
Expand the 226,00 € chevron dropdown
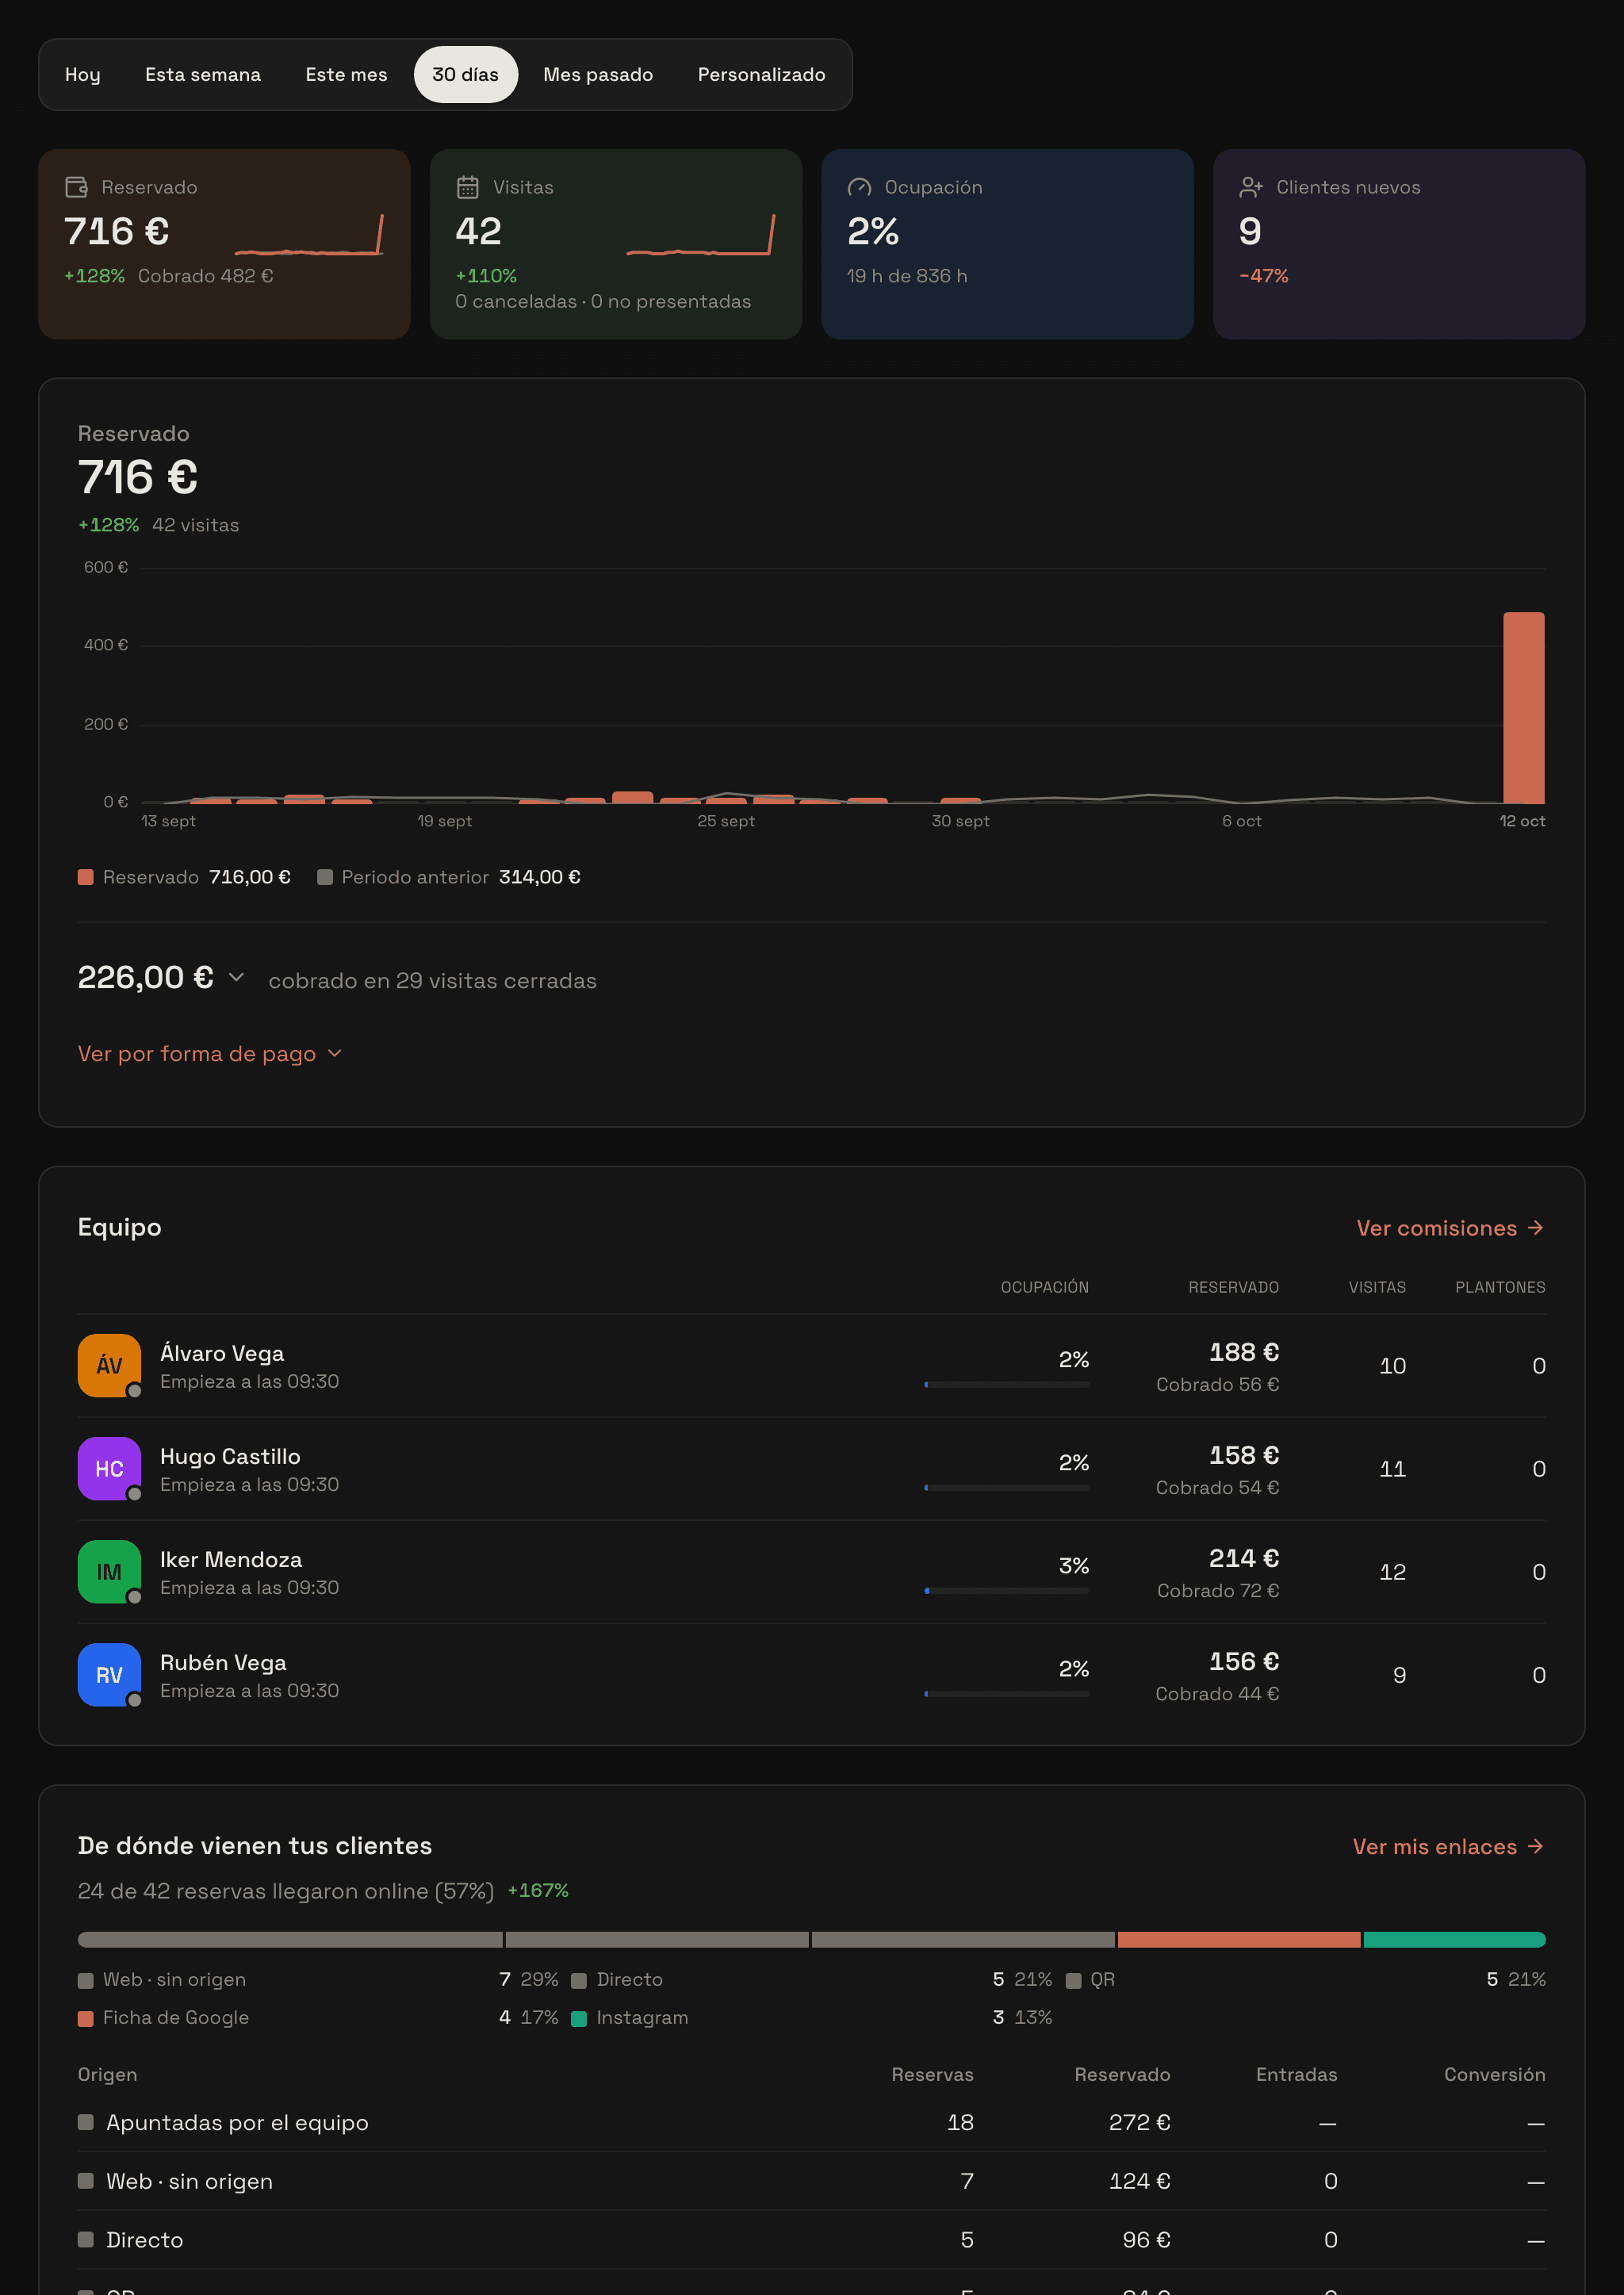coord(236,977)
